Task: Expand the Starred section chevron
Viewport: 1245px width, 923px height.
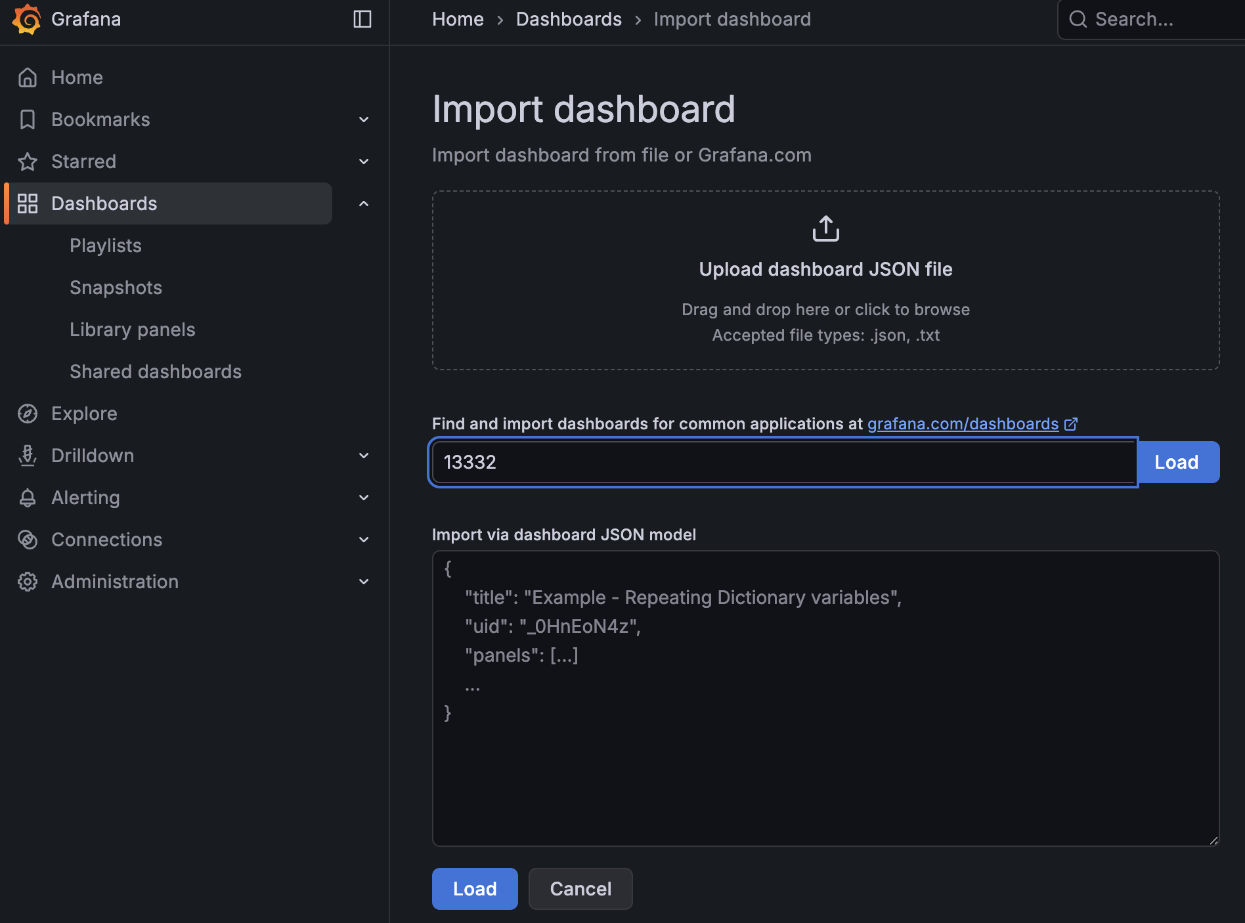Action: (x=364, y=161)
